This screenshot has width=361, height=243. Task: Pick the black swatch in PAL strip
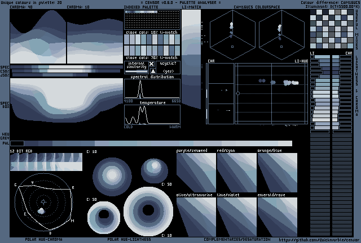click(17, 143)
